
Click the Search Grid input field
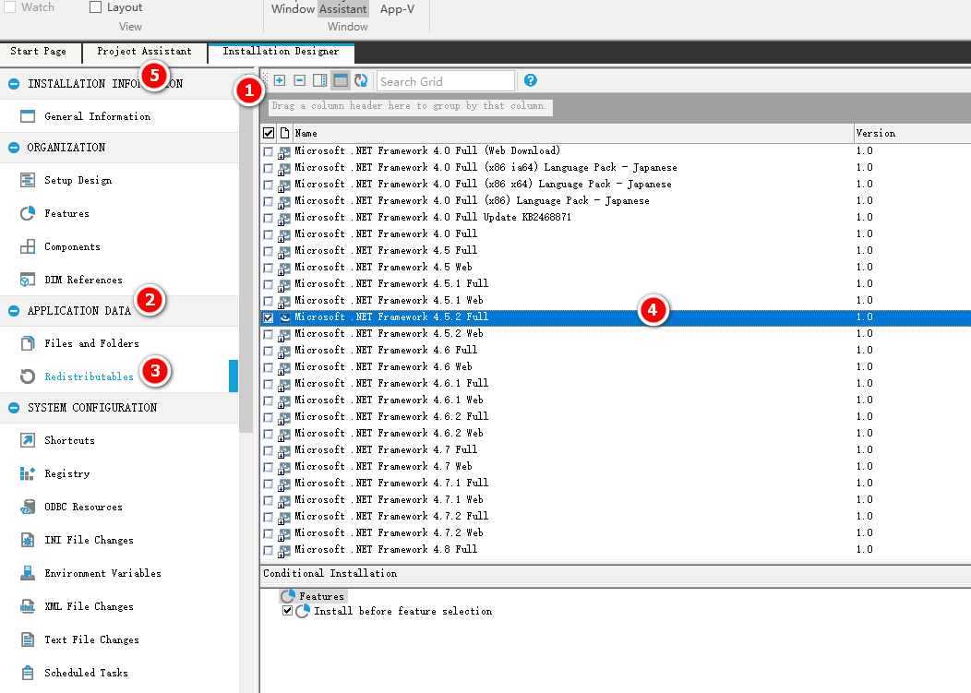point(445,81)
